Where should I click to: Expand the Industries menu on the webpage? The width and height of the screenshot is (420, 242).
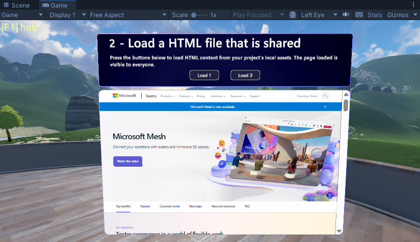pos(218,96)
